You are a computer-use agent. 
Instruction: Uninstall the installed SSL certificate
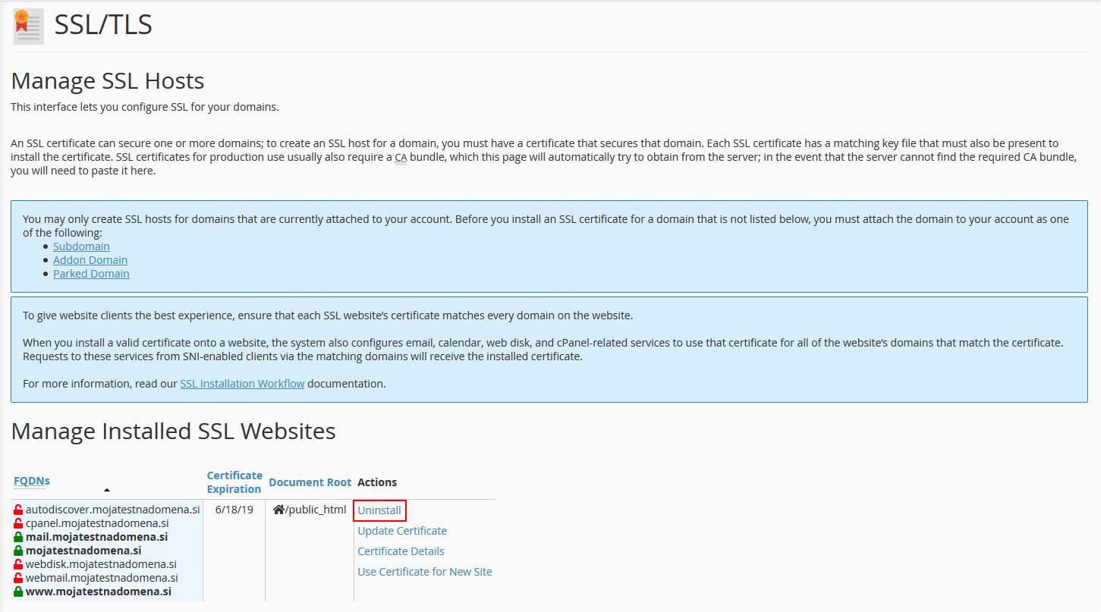[x=379, y=510]
